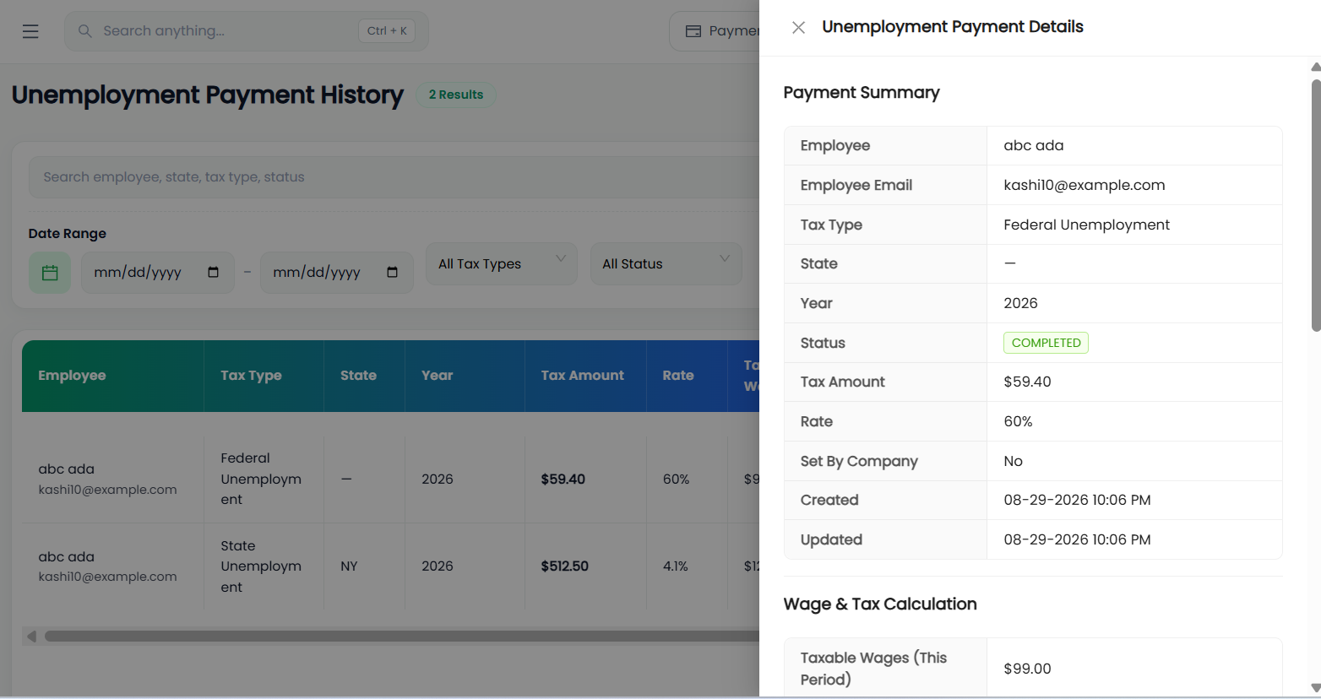Click the 2 Results badge
The image size is (1321, 699).
pyautogui.click(x=456, y=95)
